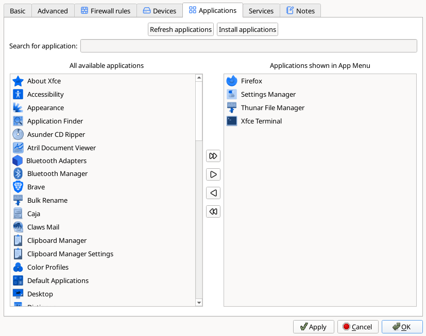Add selected application with right arrow button

click(213, 174)
